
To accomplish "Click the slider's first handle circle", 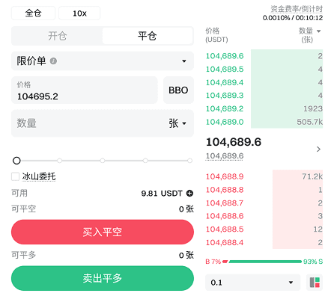I will click(16, 161).
